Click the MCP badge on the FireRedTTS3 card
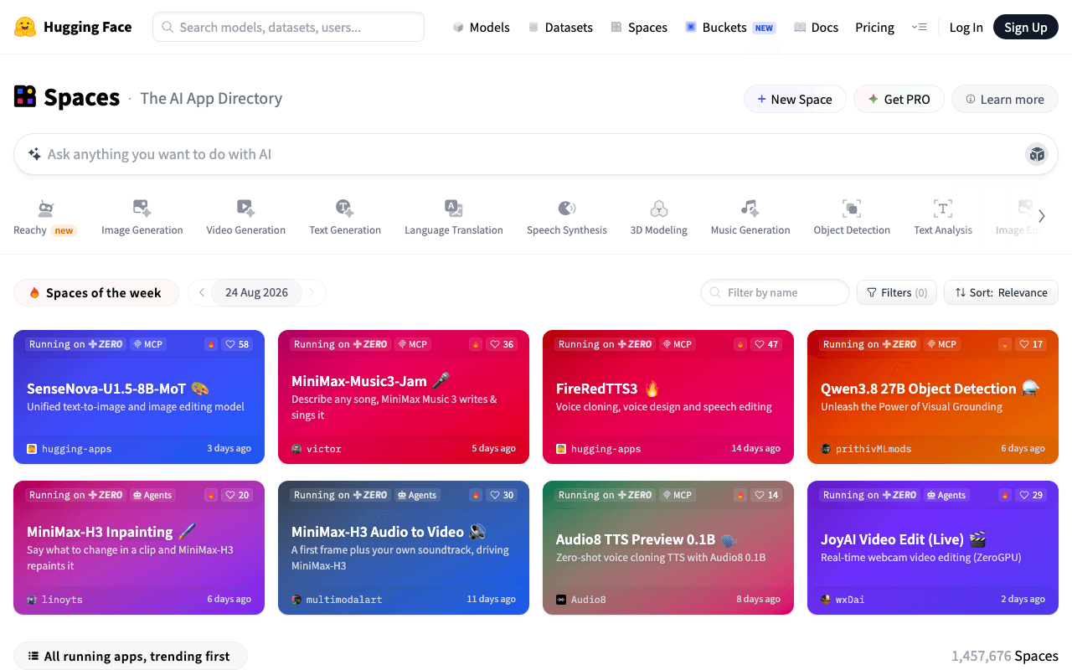Viewport: 1072px width, 670px height. 678,344
